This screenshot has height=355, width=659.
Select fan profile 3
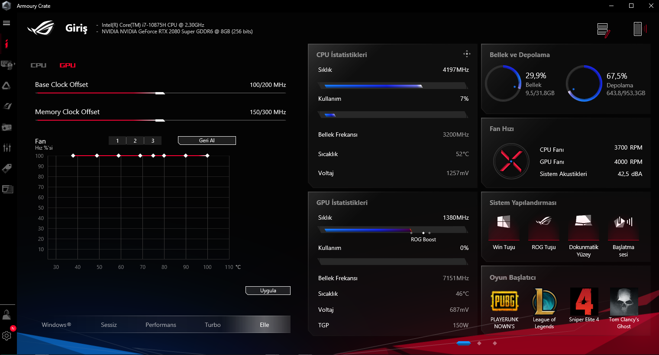click(x=153, y=141)
